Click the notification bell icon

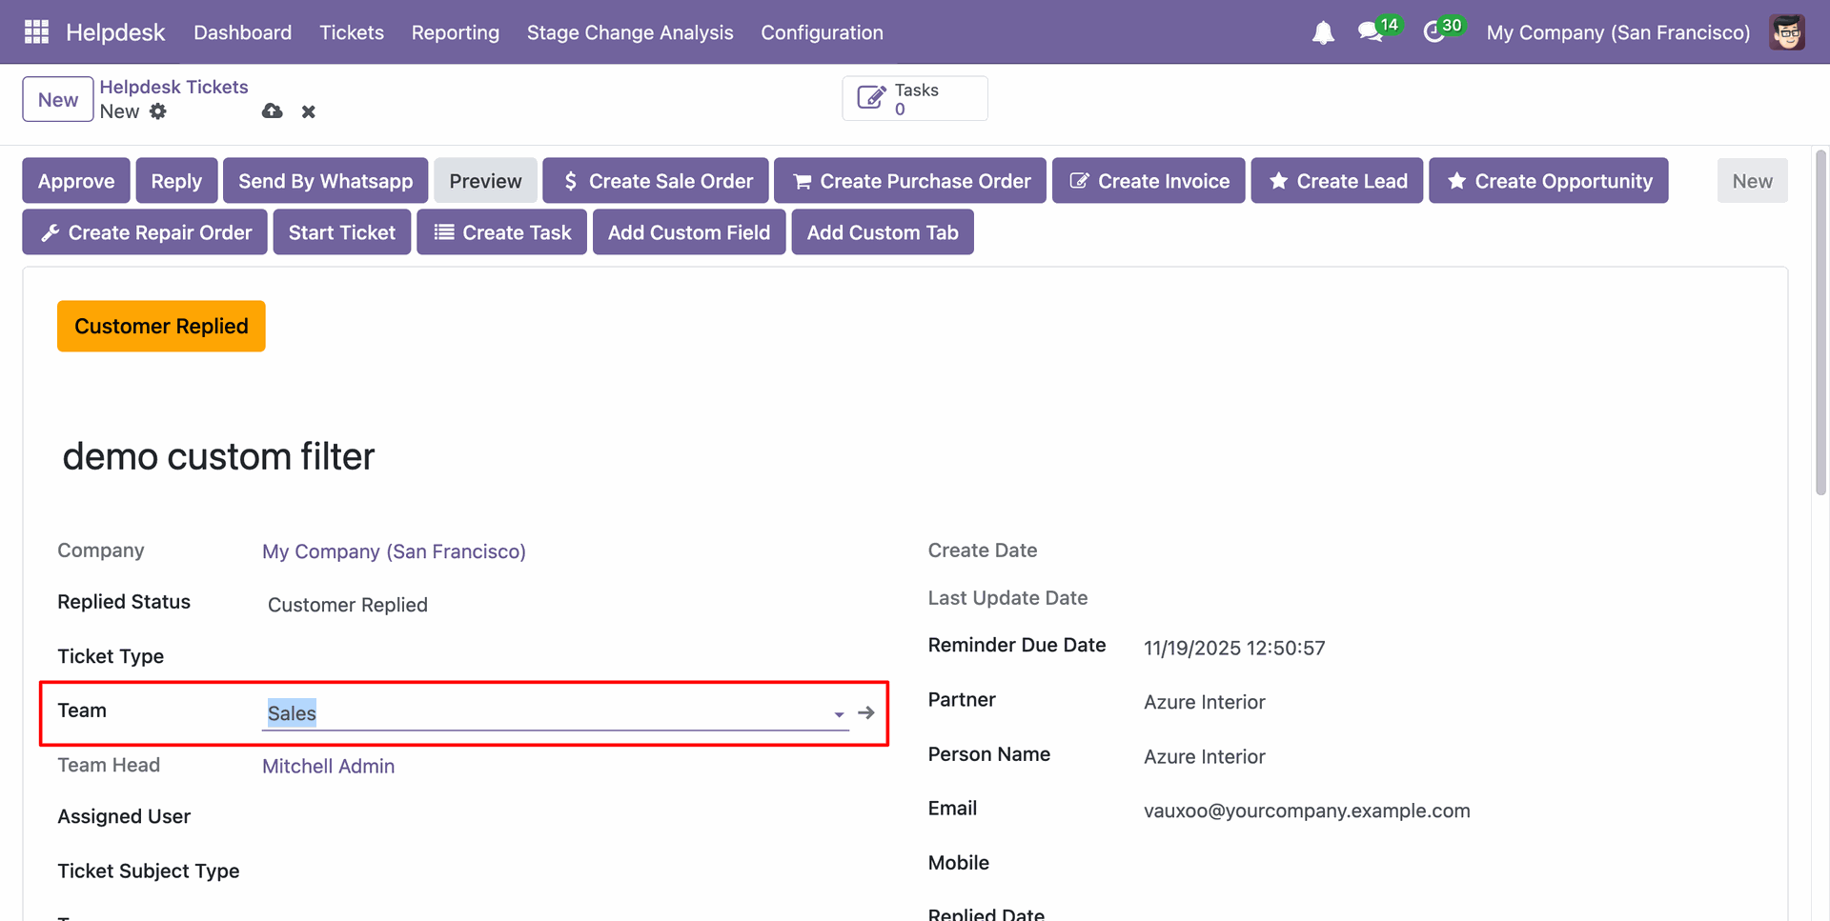coord(1323,33)
